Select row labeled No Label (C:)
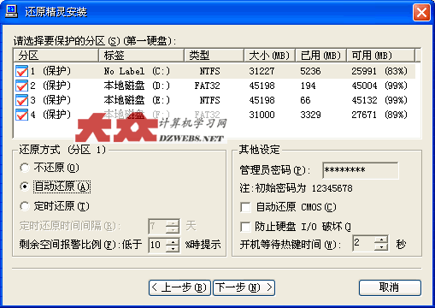435x308 pixels. tap(215, 71)
